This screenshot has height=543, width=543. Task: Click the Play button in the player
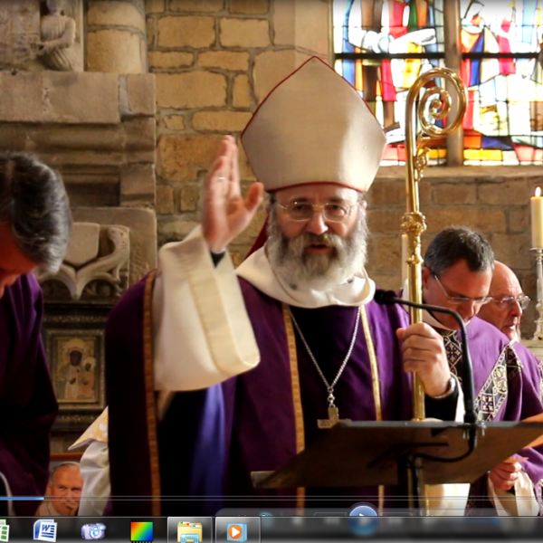[363, 519]
